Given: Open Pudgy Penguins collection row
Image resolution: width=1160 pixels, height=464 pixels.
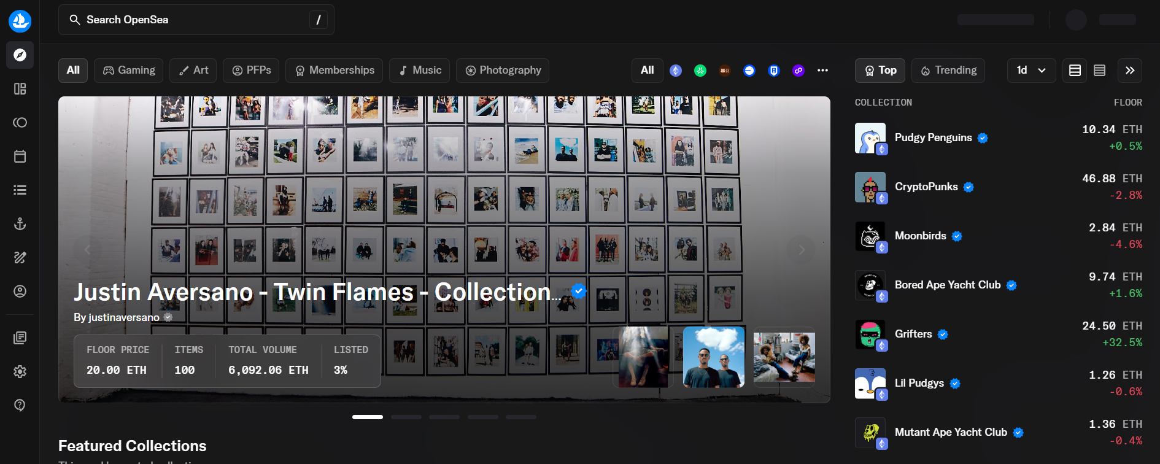Looking at the screenshot, I should pyautogui.click(x=999, y=138).
